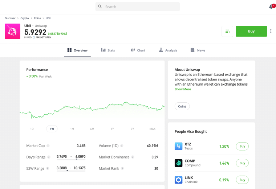Open the three-dot more options menu
This screenshot has height=189, width=276.
(271, 31)
